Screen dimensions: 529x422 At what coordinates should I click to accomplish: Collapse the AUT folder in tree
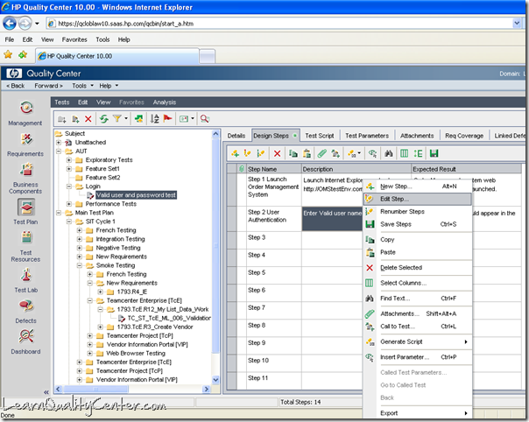tap(59, 151)
